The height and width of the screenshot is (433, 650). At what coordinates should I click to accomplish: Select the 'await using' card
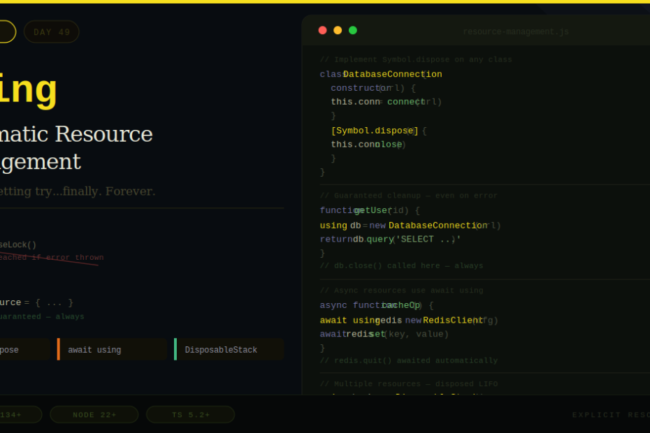click(x=113, y=350)
